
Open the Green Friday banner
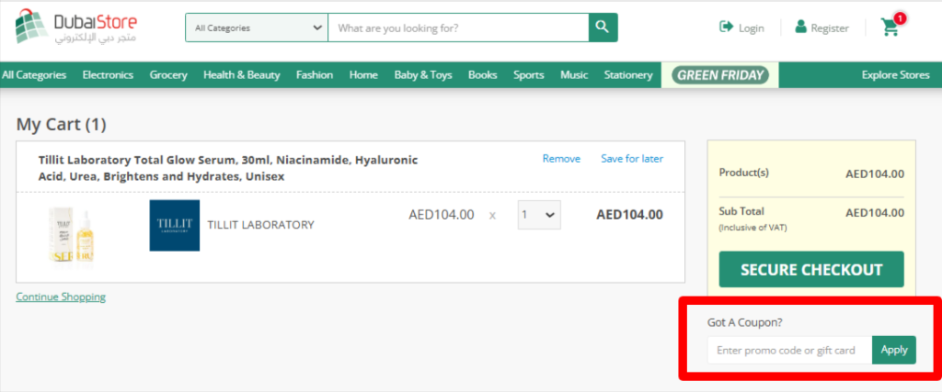pos(720,75)
